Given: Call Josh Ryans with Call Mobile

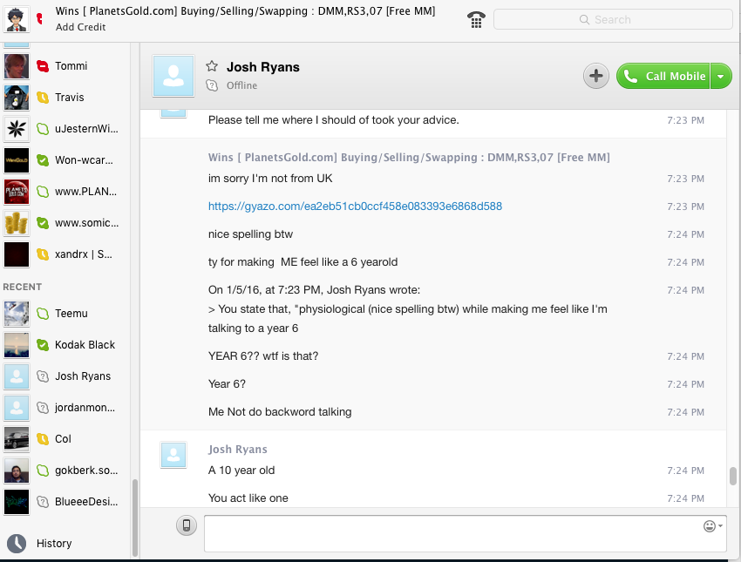Looking at the screenshot, I should [663, 76].
